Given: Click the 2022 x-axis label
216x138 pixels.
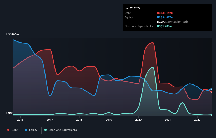Looking at the screenshot, I should click(x=197, y=120).
